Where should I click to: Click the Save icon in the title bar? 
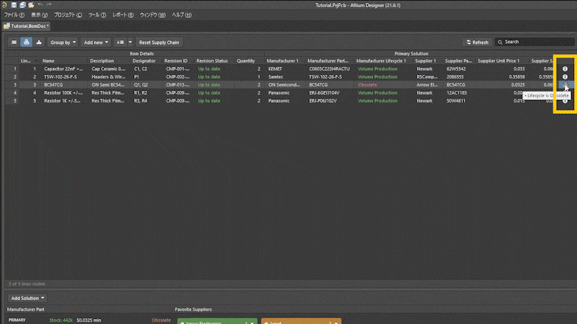[14, 5]
